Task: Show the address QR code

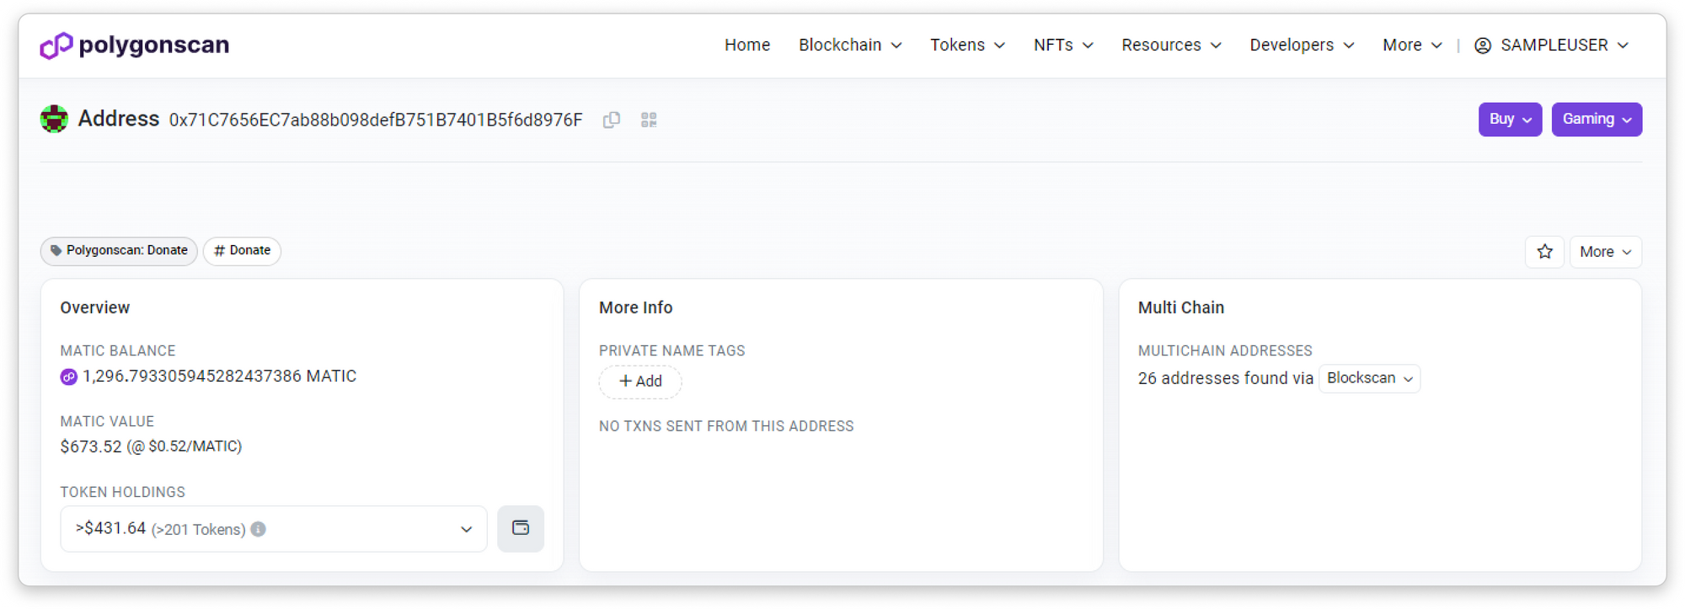Action: tap(649, 120)
